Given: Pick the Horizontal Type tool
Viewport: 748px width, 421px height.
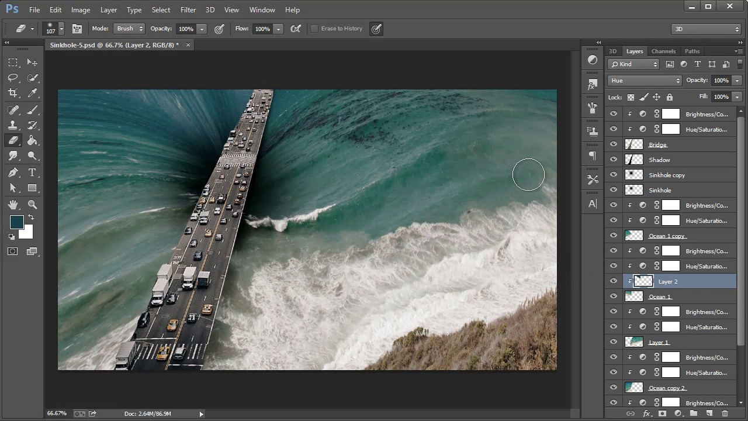Looking at the screenshot, I should tap(32, 172).
